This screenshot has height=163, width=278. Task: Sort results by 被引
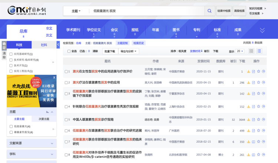(x=206, y=51)
